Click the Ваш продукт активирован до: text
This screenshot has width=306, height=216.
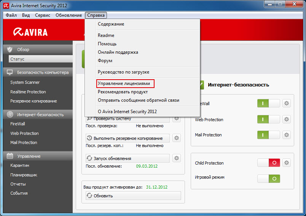(113, 187)
